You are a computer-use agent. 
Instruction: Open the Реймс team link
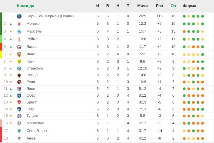(x=32, y=39)
